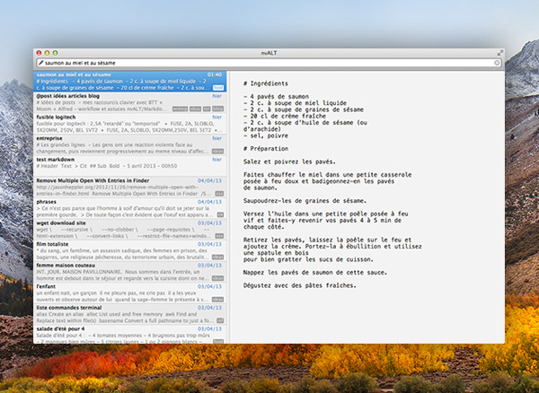
Task: Place cursor on '- 4 pavés de saumon' line
Action: coord(276,96)
